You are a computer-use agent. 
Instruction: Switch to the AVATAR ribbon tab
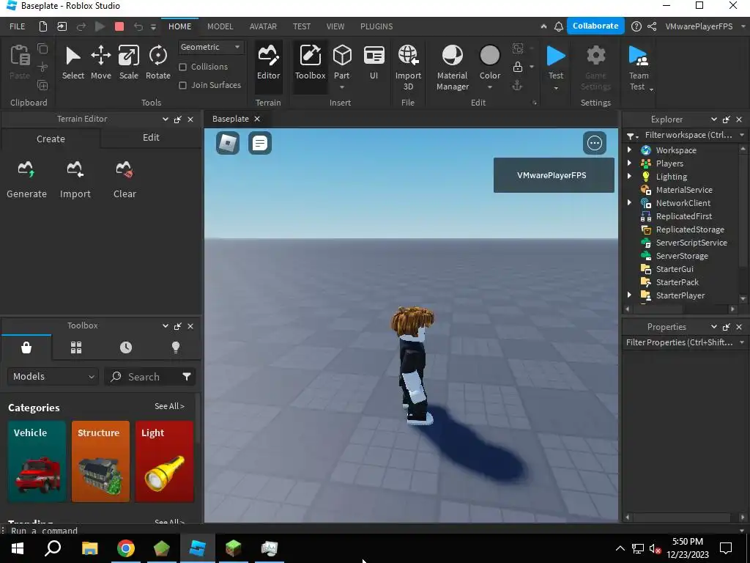263,26
